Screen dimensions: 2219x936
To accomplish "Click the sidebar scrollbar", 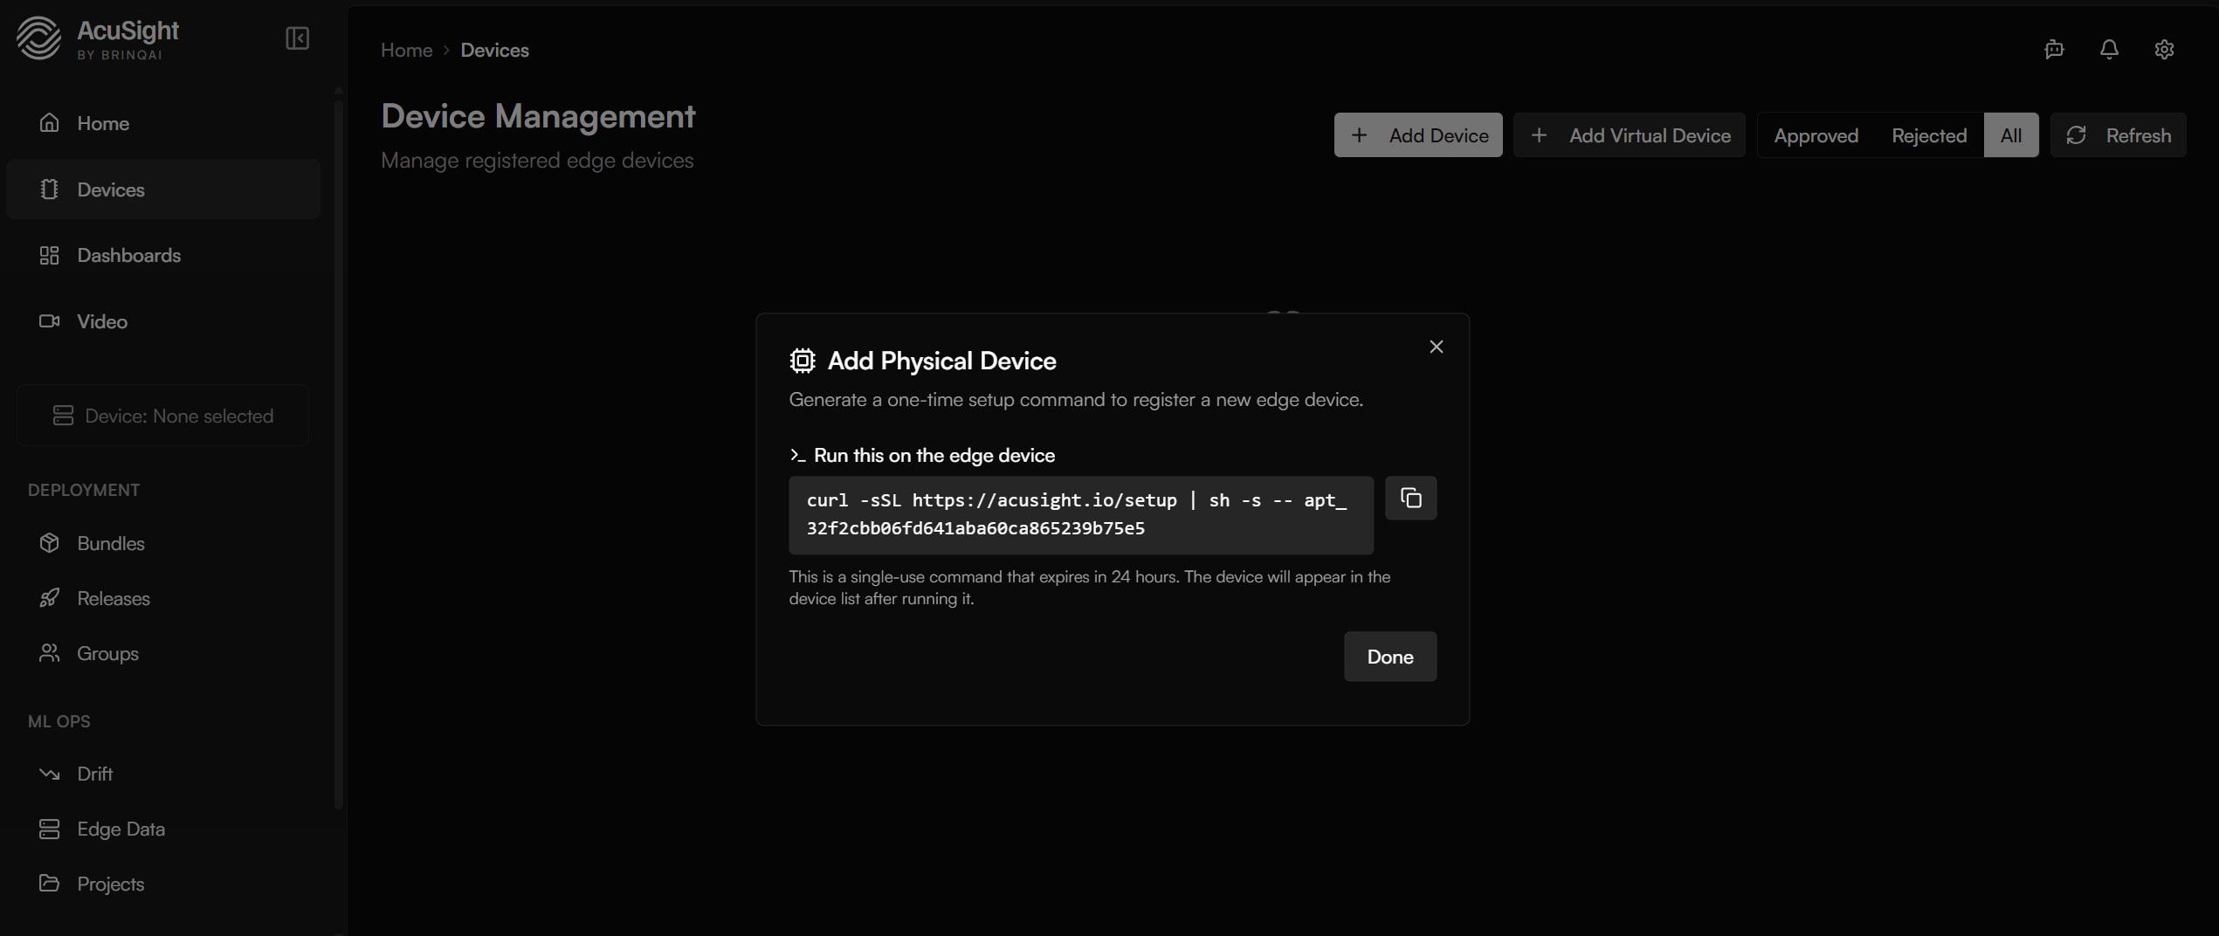I will (x=339, y=454).
